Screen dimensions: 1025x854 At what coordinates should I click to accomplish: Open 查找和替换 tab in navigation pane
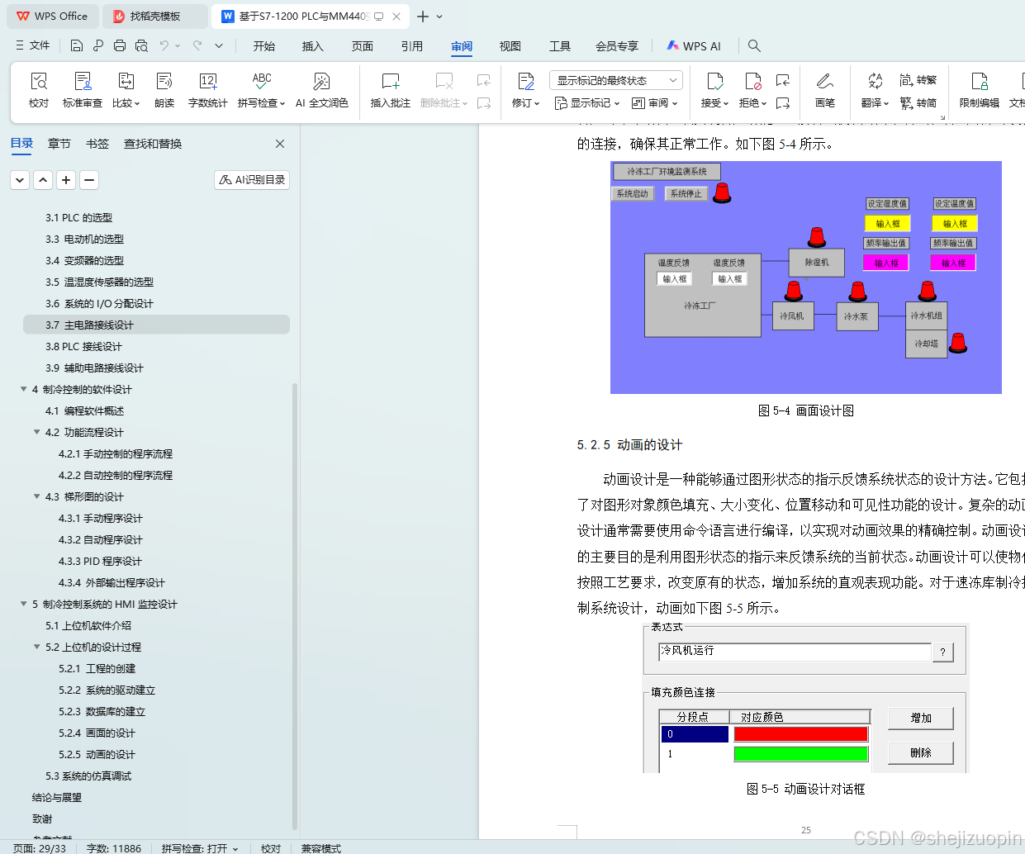[153, 144]
